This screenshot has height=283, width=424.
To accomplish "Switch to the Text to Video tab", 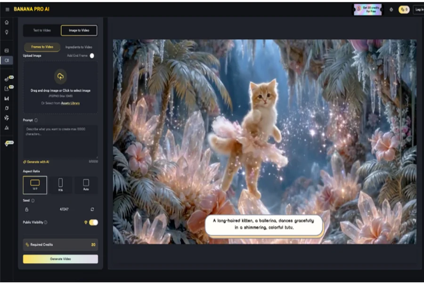I will tap(42, 31).
